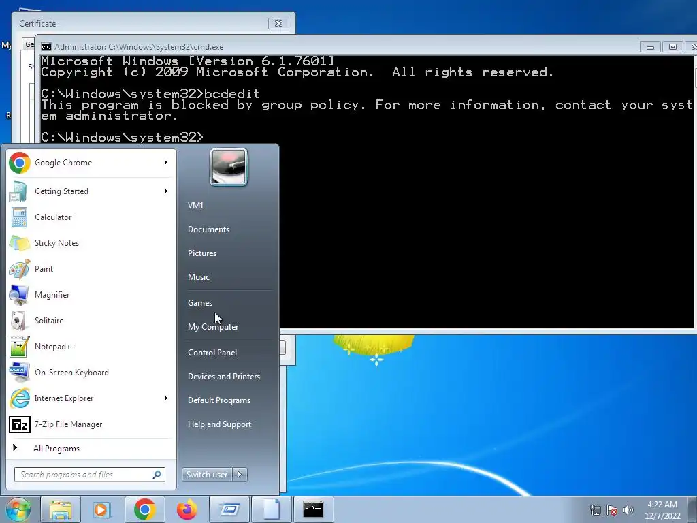Click the Switch user button
Image resolution: width=697 pixels, height=523 pixels.
(x=207, y=475)
